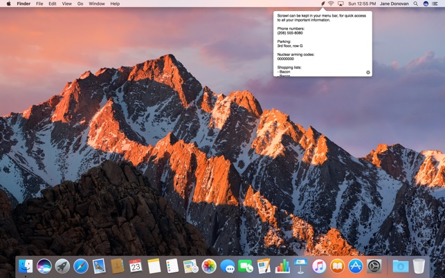Open the Window menu
445x278 pixels.
pyautogui.click(x=97, y=3)
